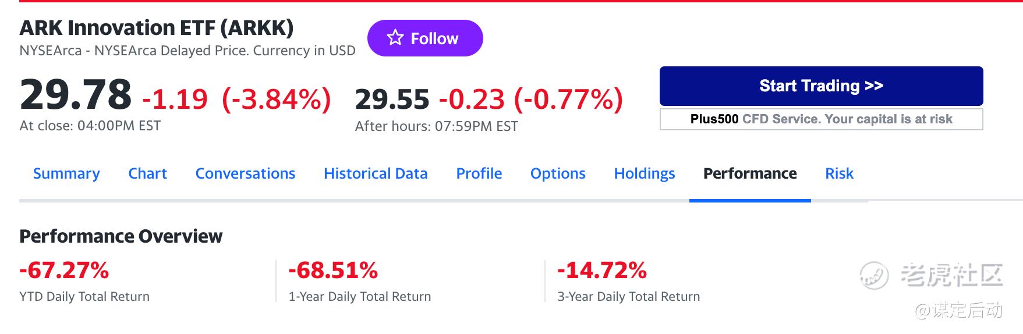Click the 29.55 after-hours price
The image size is (1023, 334).
(392, 99)
